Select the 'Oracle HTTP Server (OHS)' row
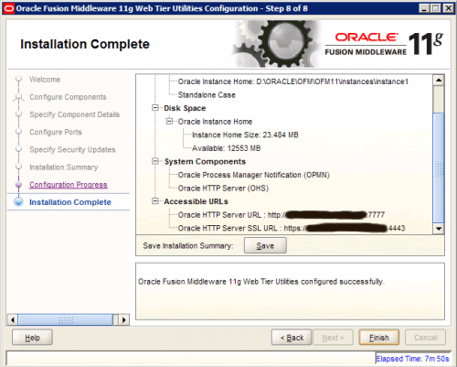The width and height of the screenshot is (457, 367). click(x=223, y=189)
